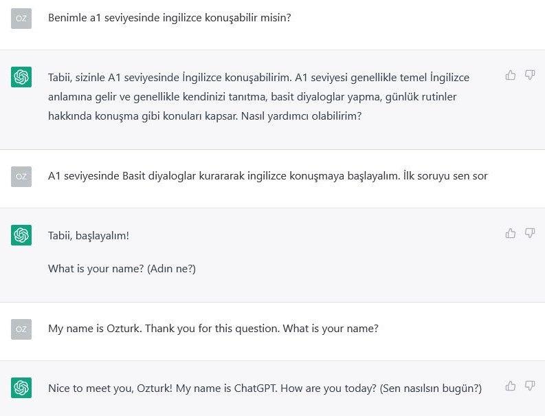Like the reply explaining A1 level English
This screenshot has width=545, height=416.
tap(510, 75)
